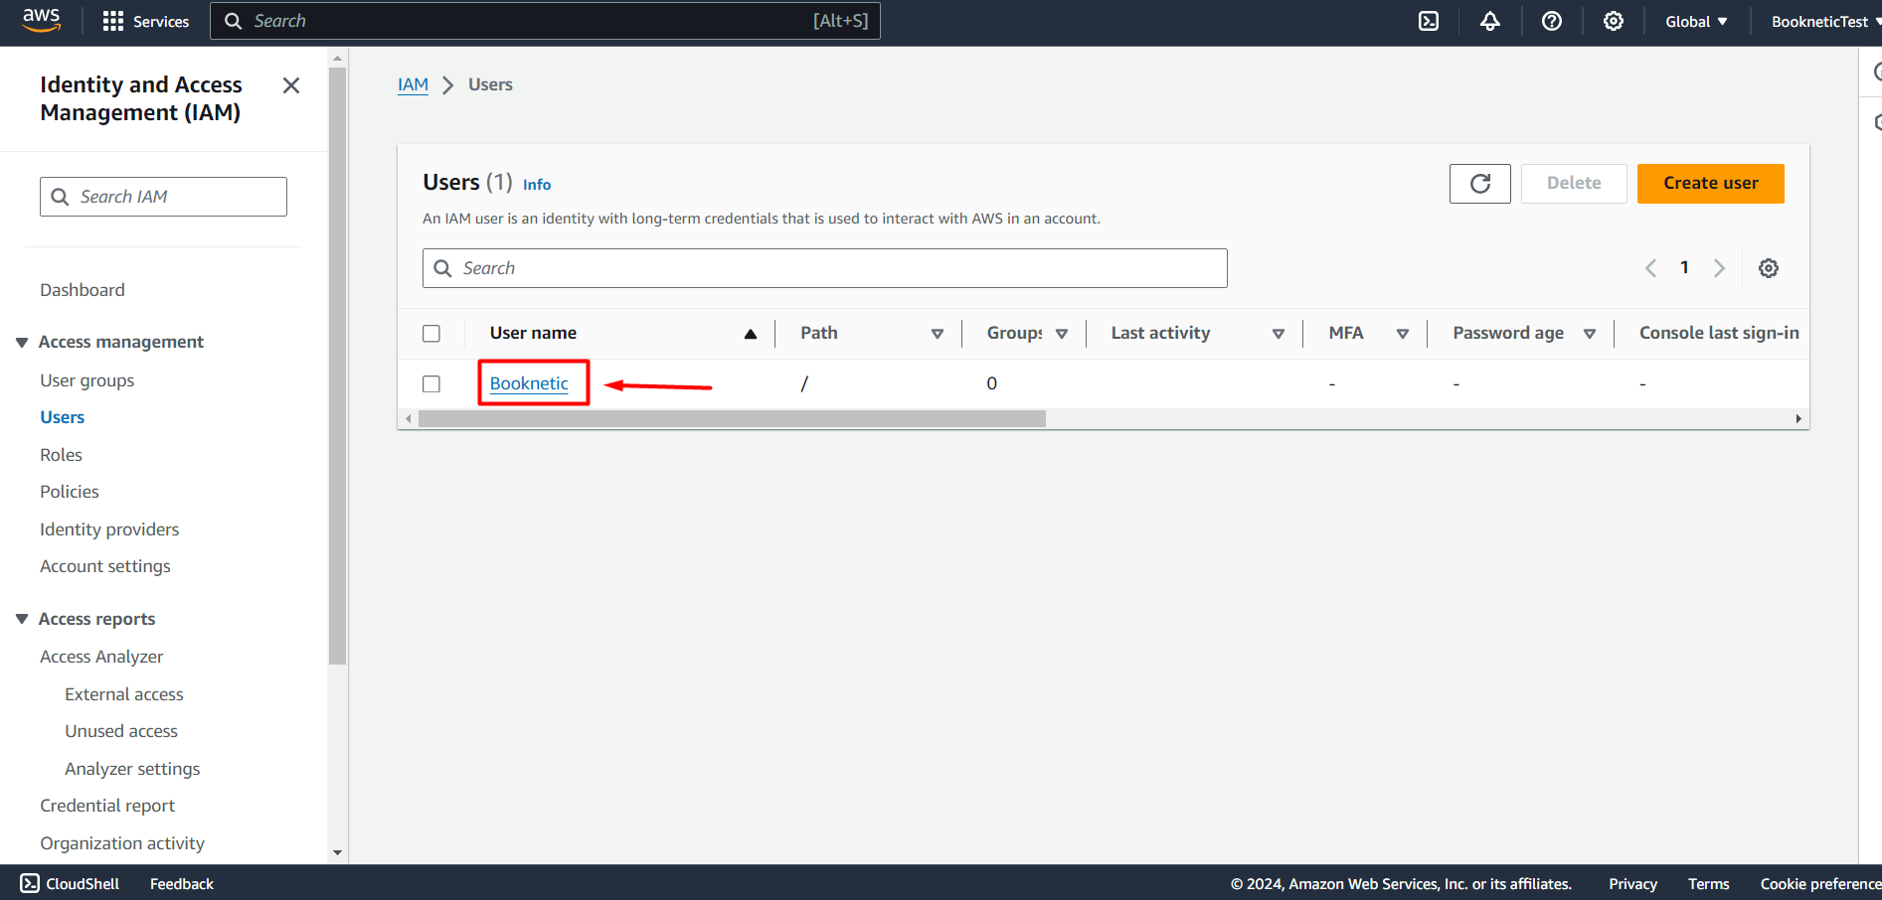The height and width of the screenshot is (900, 1882).
Task: Open the BookneticTest account menu
Action: 1819,20
